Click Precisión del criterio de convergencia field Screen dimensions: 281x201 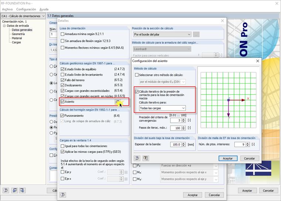click(176, 120)
